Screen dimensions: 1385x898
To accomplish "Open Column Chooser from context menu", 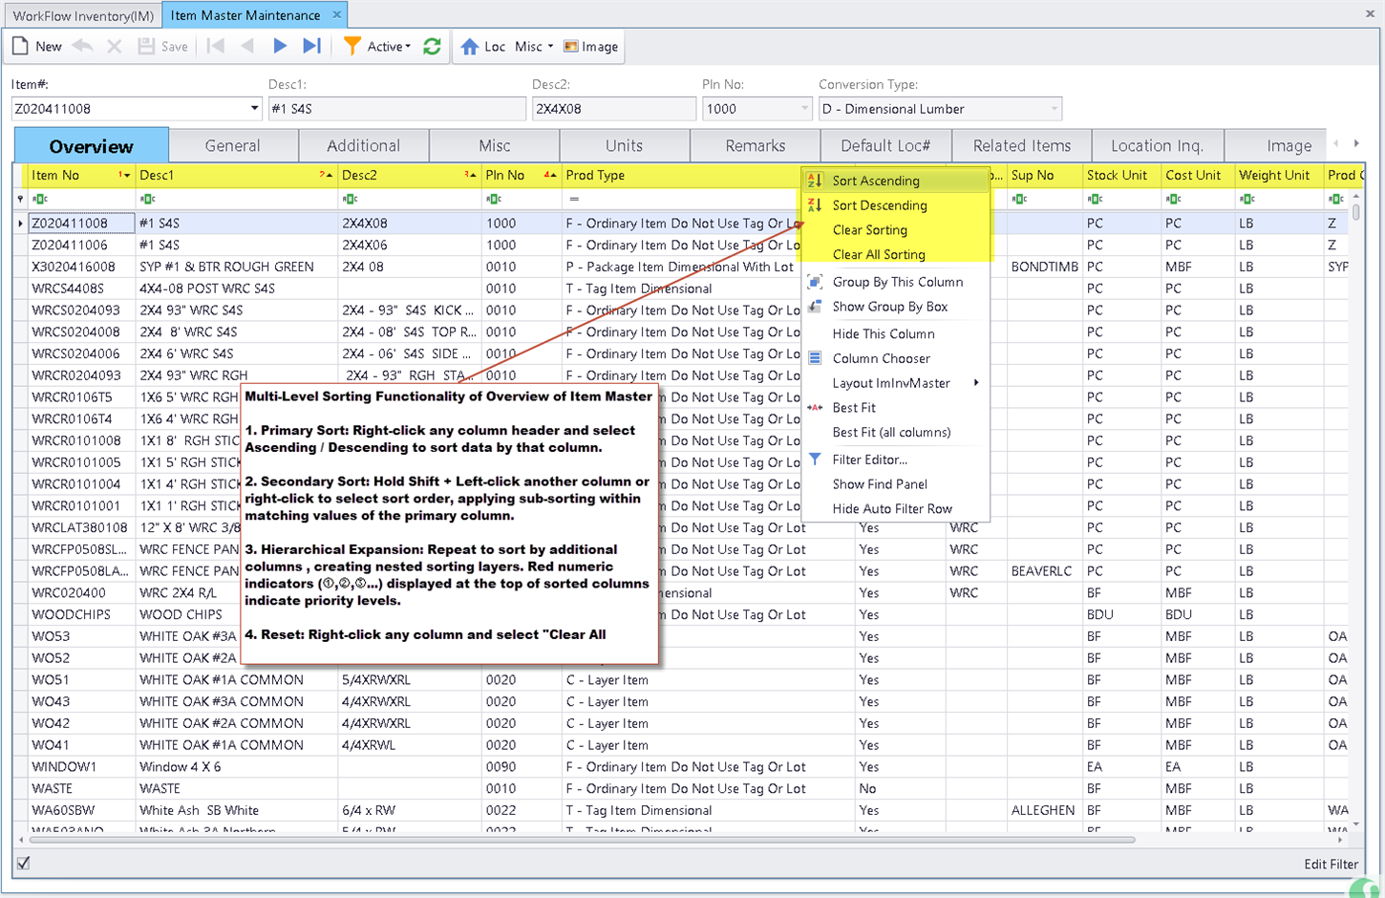I will (881, 358).
